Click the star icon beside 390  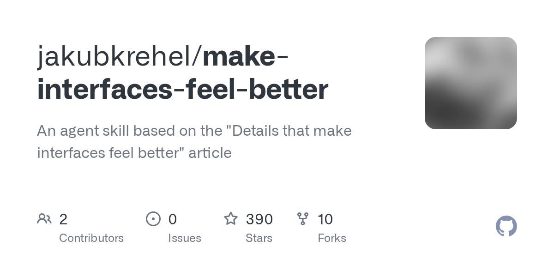point(231,219)
